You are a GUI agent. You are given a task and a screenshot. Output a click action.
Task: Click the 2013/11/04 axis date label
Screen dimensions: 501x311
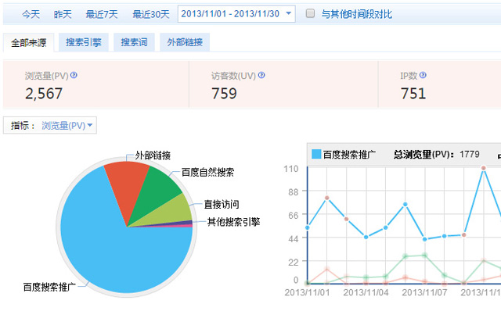(366, 292)
